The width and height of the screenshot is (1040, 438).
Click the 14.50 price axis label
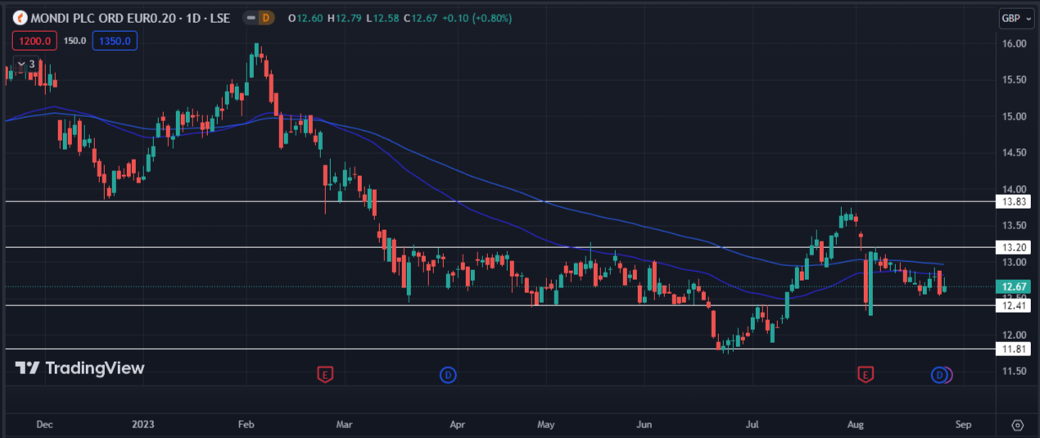coord(1015,152)
